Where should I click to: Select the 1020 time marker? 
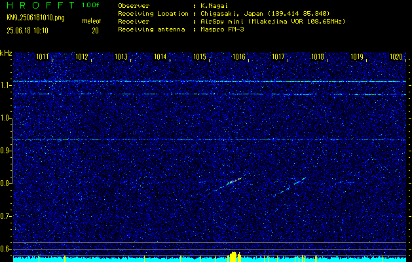pyautogui.click(x=396, y=56)
